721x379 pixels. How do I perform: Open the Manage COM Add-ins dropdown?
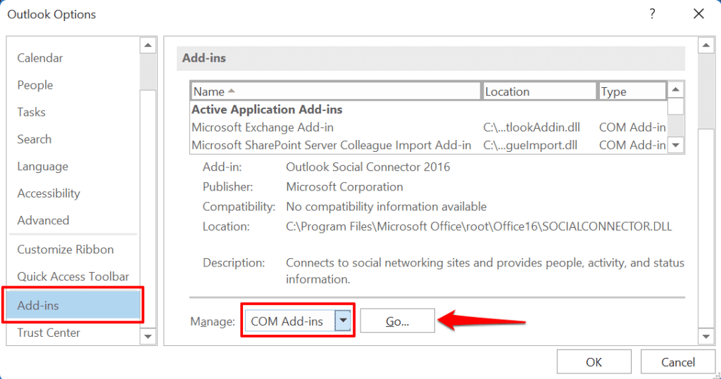pos(343,321)
